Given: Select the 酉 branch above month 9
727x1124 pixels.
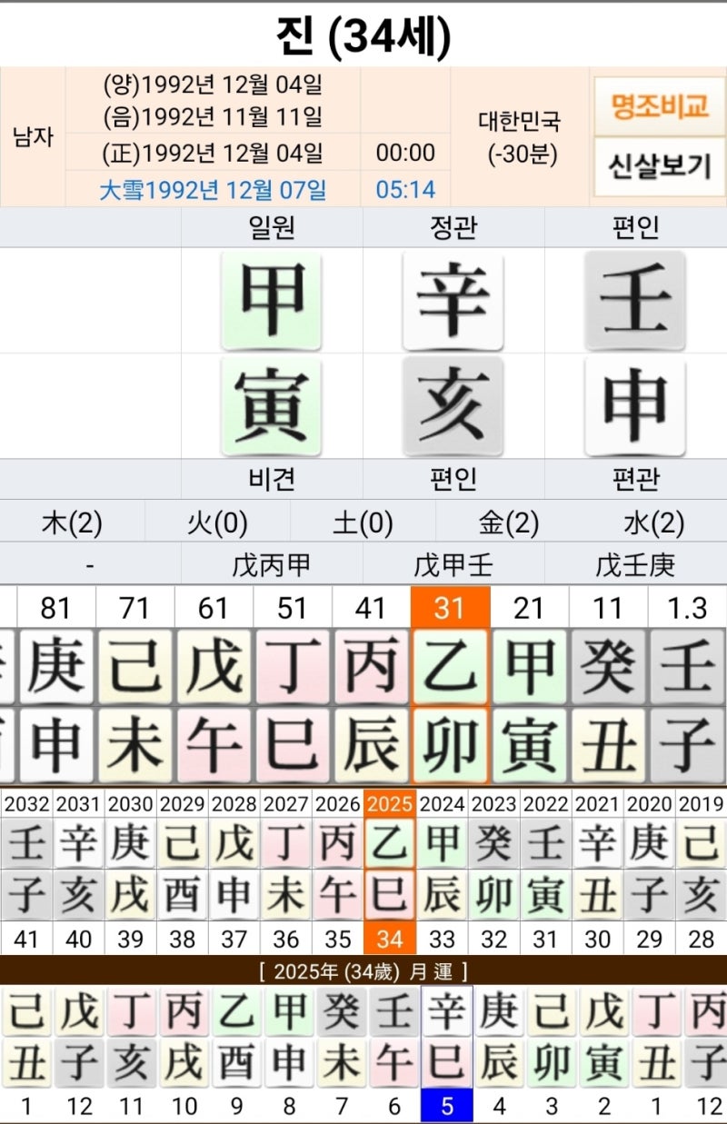Looking at the screenshot, I should (x=236, y=1064).
